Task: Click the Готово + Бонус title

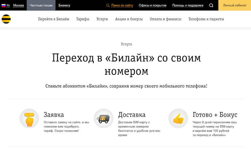Action: pos(215,115)
